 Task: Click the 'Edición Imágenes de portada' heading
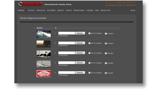click(33, 18)
